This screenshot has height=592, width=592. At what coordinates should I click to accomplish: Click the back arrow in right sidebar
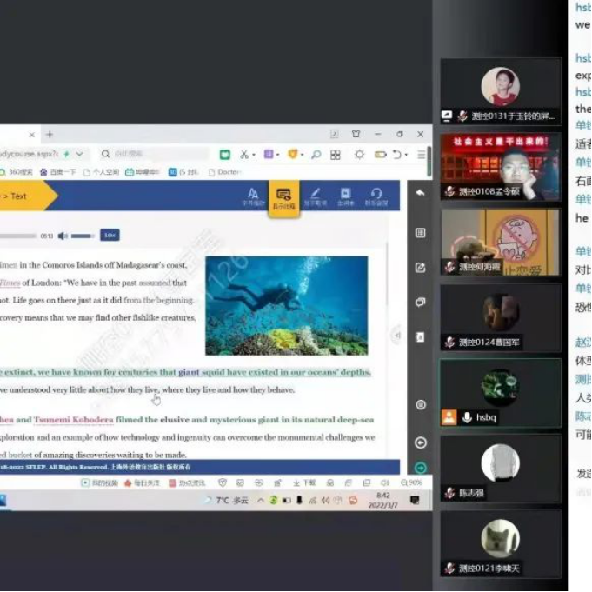pyautogui.click(x=421, y=193)
